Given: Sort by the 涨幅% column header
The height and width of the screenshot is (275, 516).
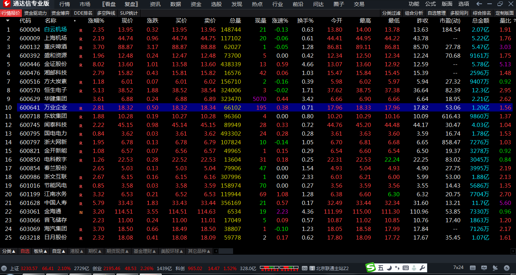Looking at the screenshot, I should coord(96,21).
